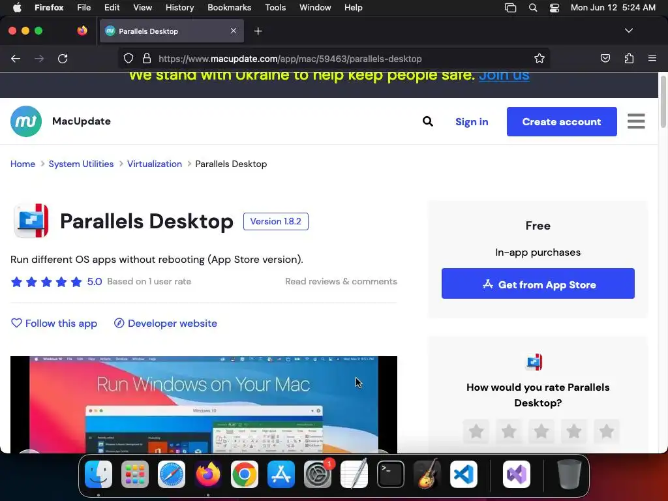
Task: Rate Parallels Desktop four stars
Action: (x=574, y=431)
